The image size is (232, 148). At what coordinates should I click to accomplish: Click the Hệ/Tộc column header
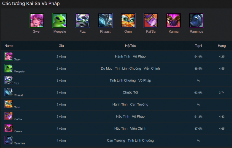pos(130,46)
